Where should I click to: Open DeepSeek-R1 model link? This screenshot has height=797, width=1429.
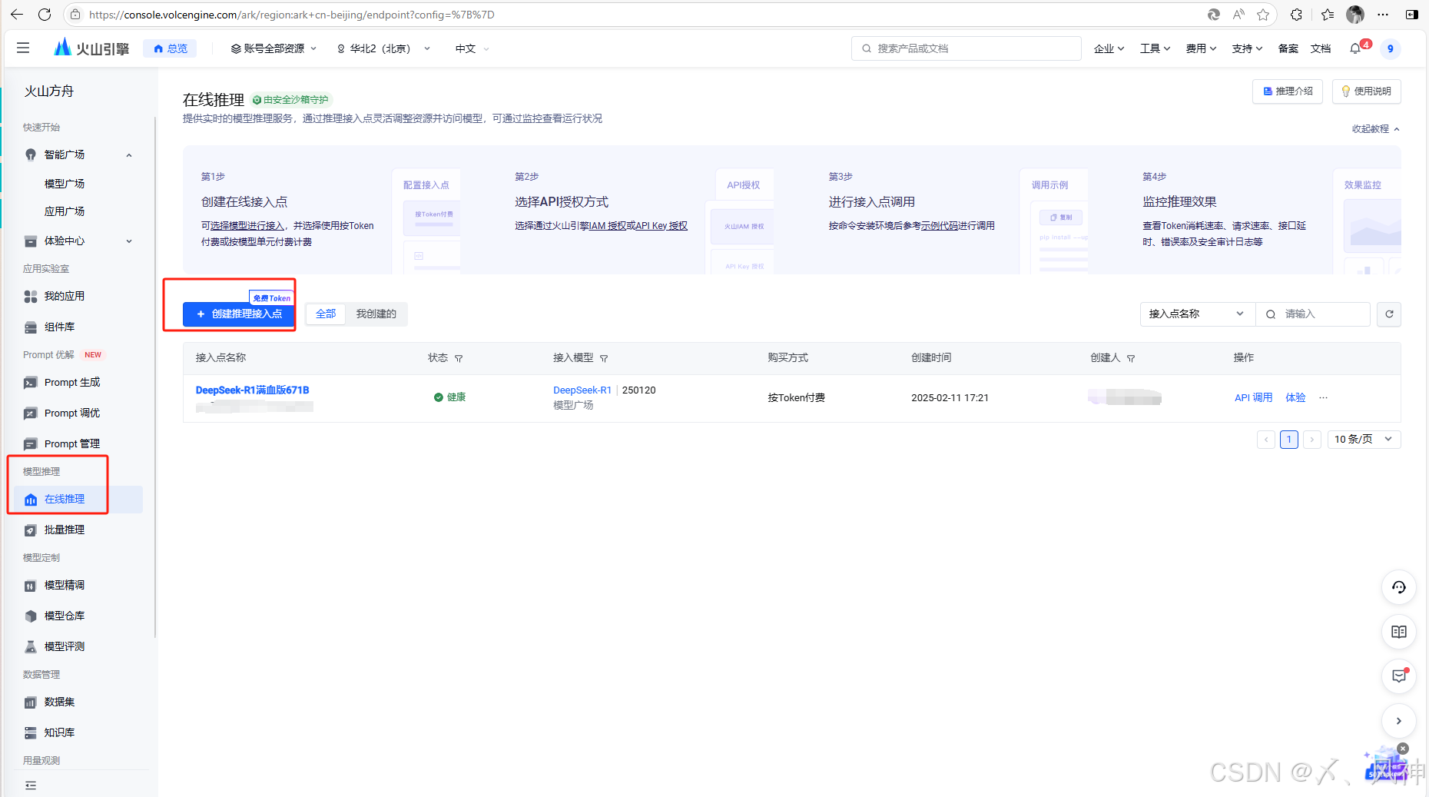[x=582, y=390]
